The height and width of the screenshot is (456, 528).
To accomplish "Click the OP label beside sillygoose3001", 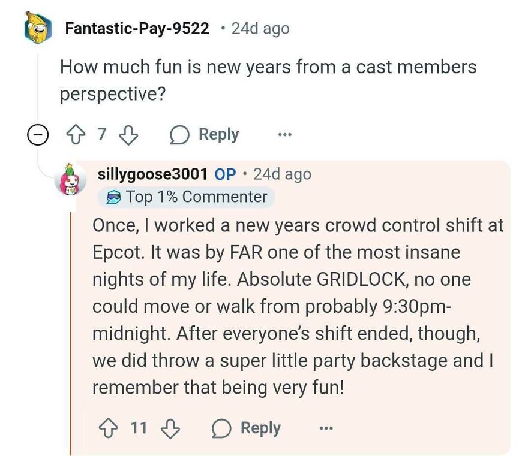I will [226, 174].
